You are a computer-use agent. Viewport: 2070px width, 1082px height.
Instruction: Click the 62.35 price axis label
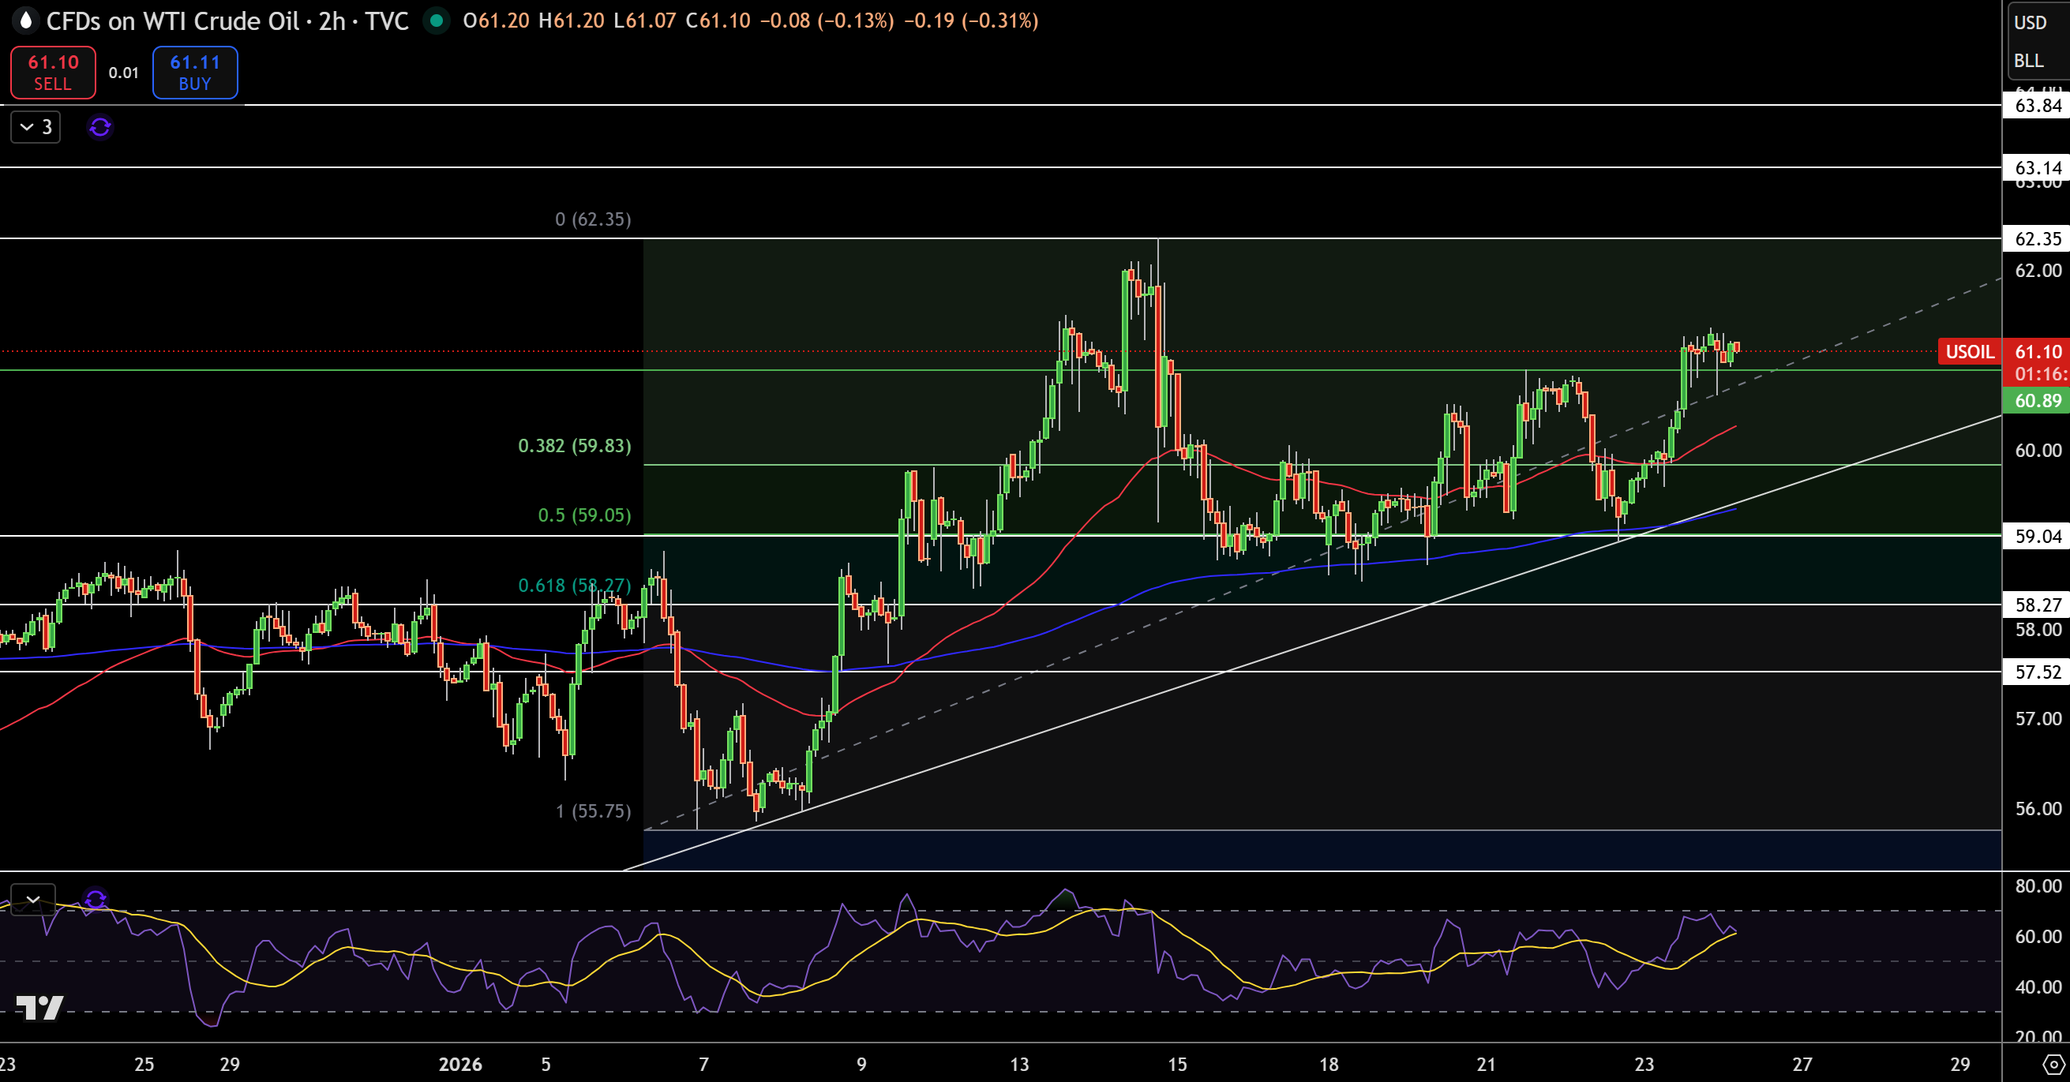point(2038,238)
